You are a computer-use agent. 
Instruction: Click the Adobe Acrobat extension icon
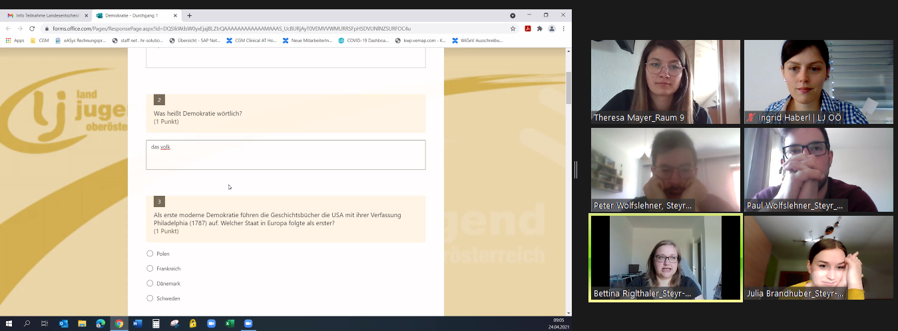pos(527,29)
